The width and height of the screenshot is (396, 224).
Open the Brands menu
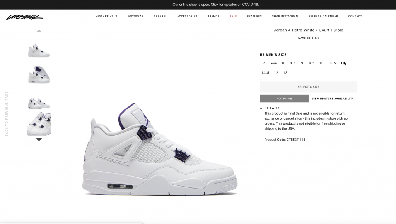coord(213,16)
